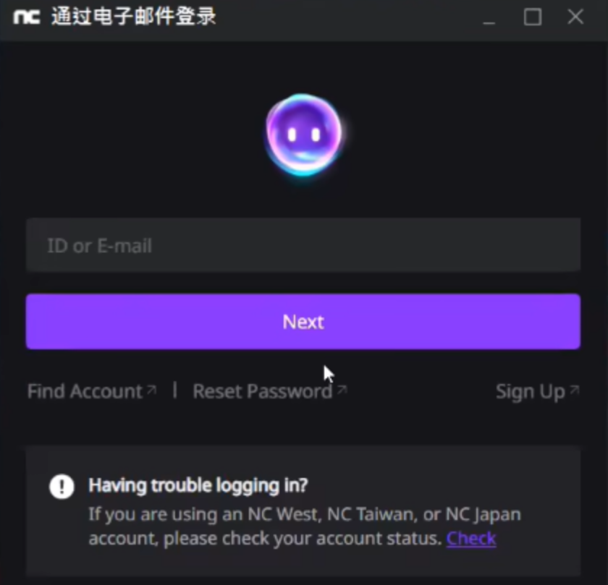
Task: Click the external arrow beside Find Account
Action: [x=151, y=389]
